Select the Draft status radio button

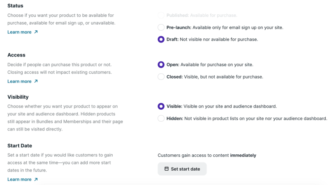click(x=161, y=40)
